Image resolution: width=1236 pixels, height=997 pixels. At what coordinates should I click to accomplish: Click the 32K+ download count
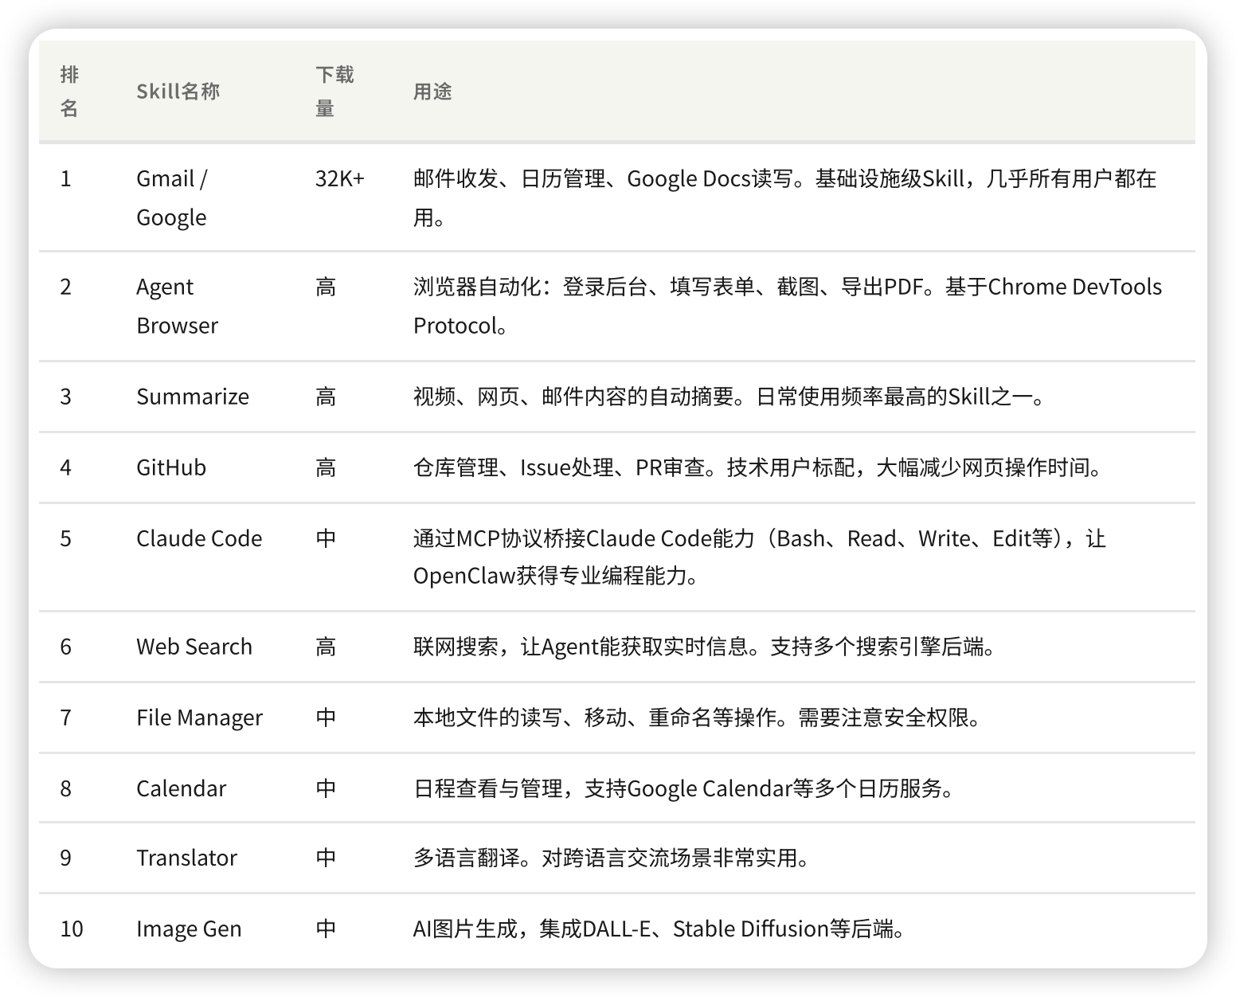[x=340, y=178]
